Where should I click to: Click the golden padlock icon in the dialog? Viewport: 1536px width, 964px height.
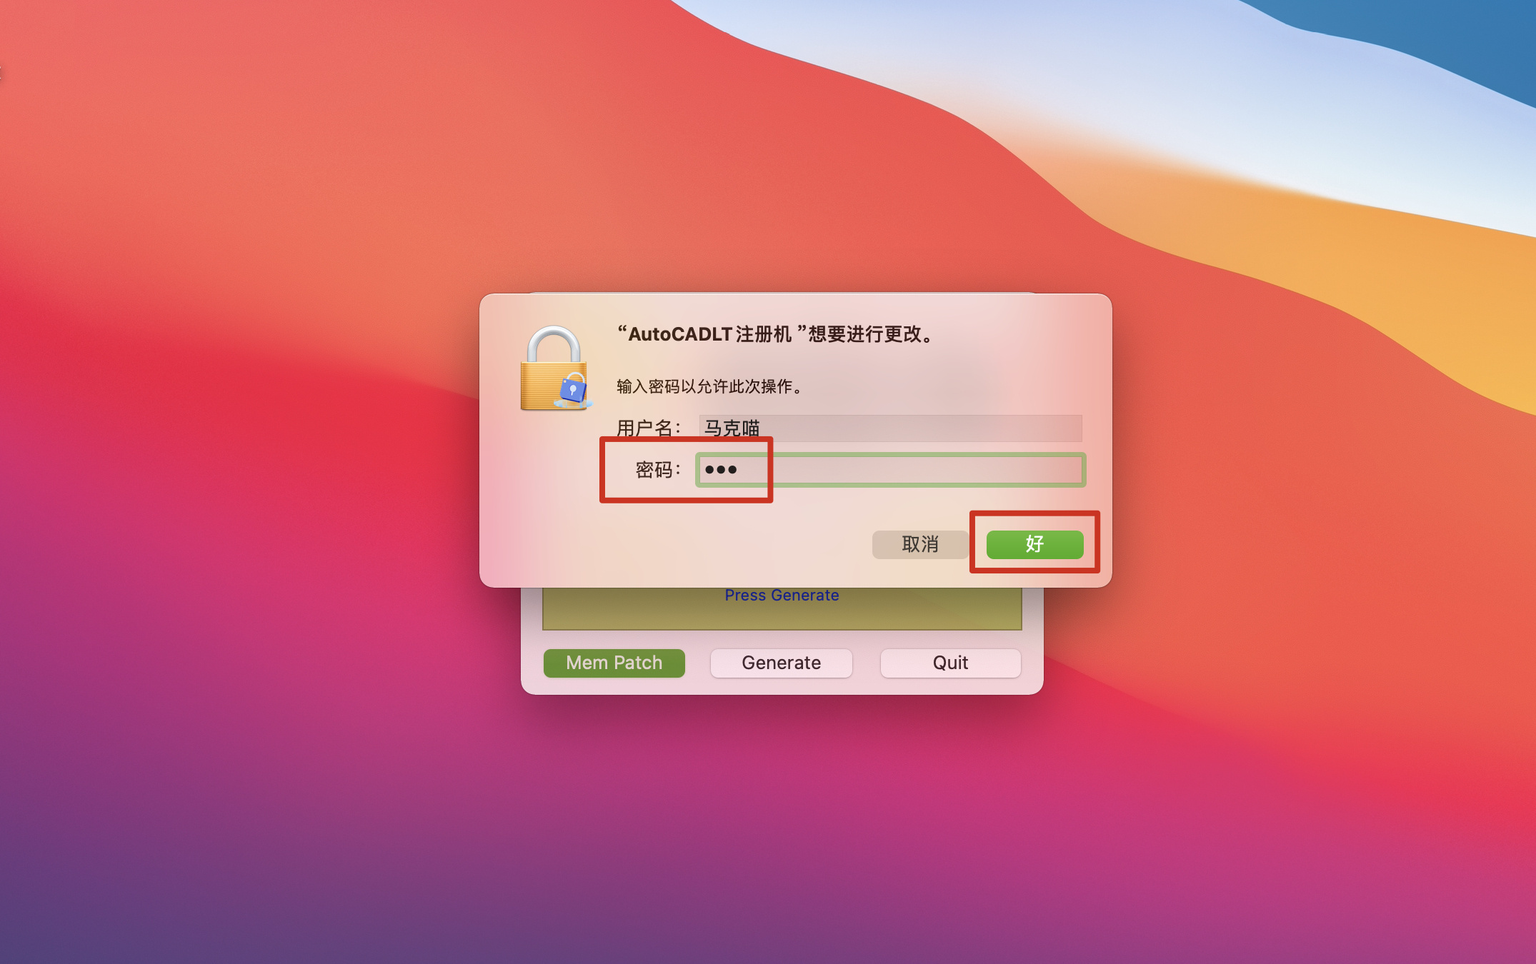tap(555, 368)
